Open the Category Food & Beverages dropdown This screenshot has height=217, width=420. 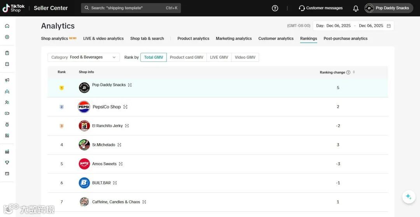pyautogui.click(x=84, y=57)
